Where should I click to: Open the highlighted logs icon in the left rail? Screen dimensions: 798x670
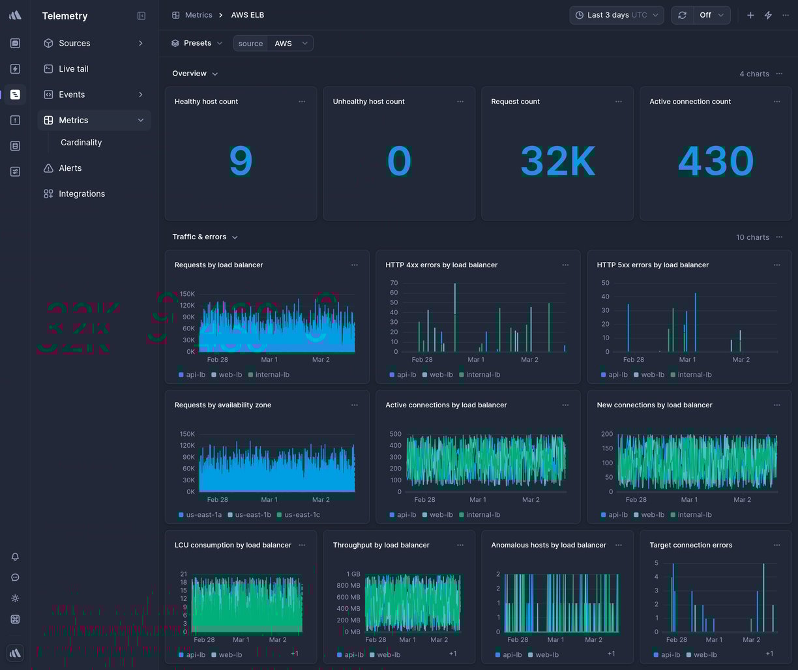14,94
